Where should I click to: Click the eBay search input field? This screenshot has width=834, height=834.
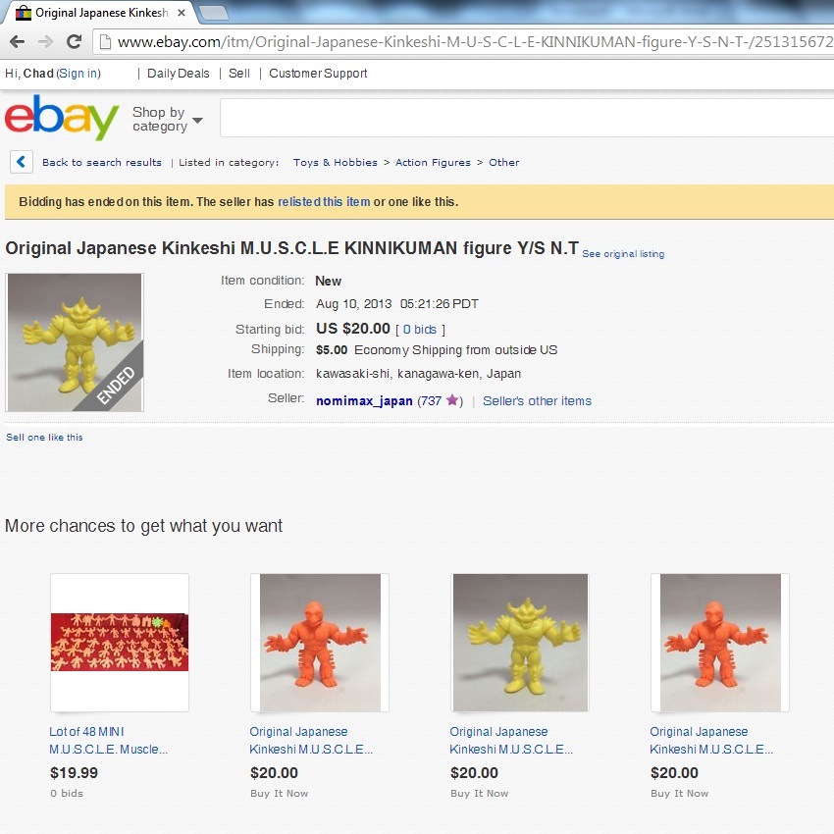(x=527, y=118)
